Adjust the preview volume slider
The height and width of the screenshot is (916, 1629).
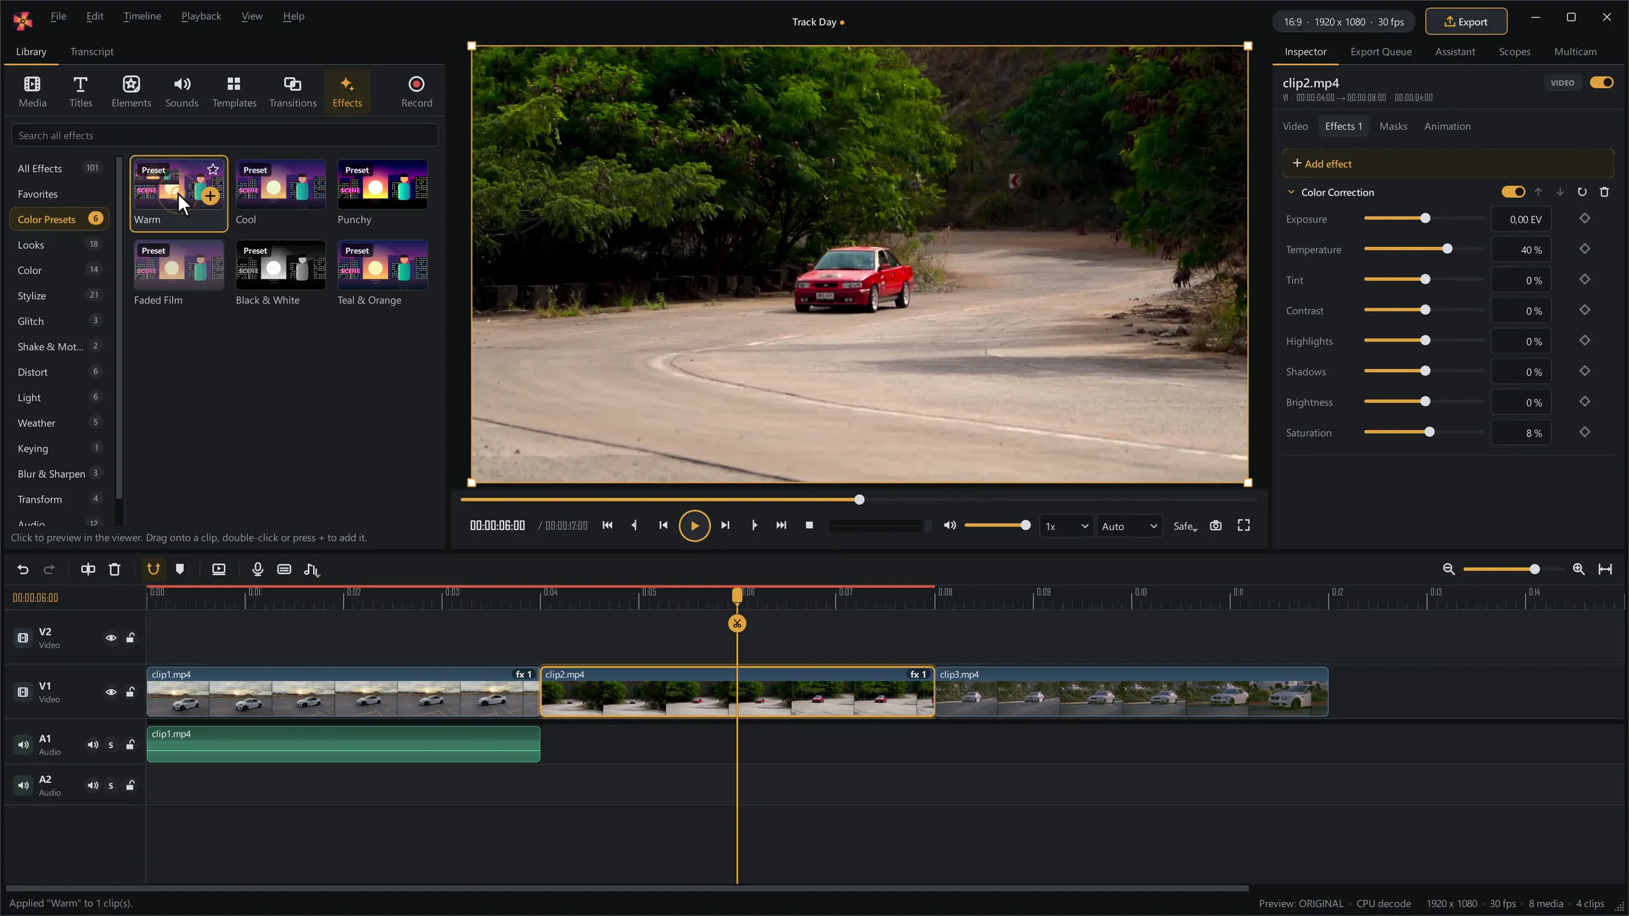tap(997, 525)
